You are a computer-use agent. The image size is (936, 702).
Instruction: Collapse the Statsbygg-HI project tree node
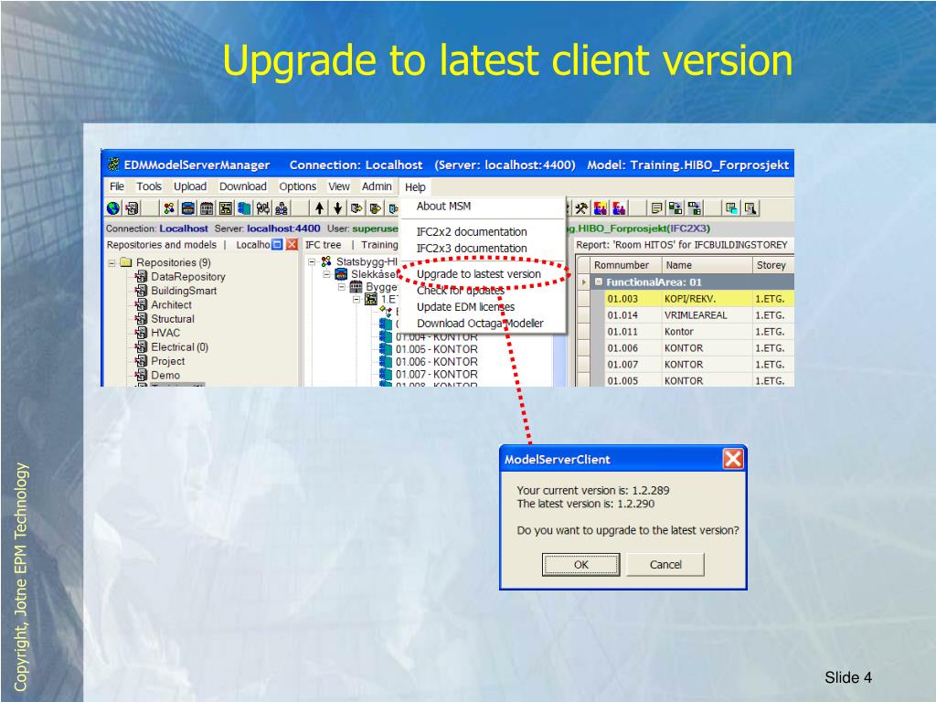312,261
